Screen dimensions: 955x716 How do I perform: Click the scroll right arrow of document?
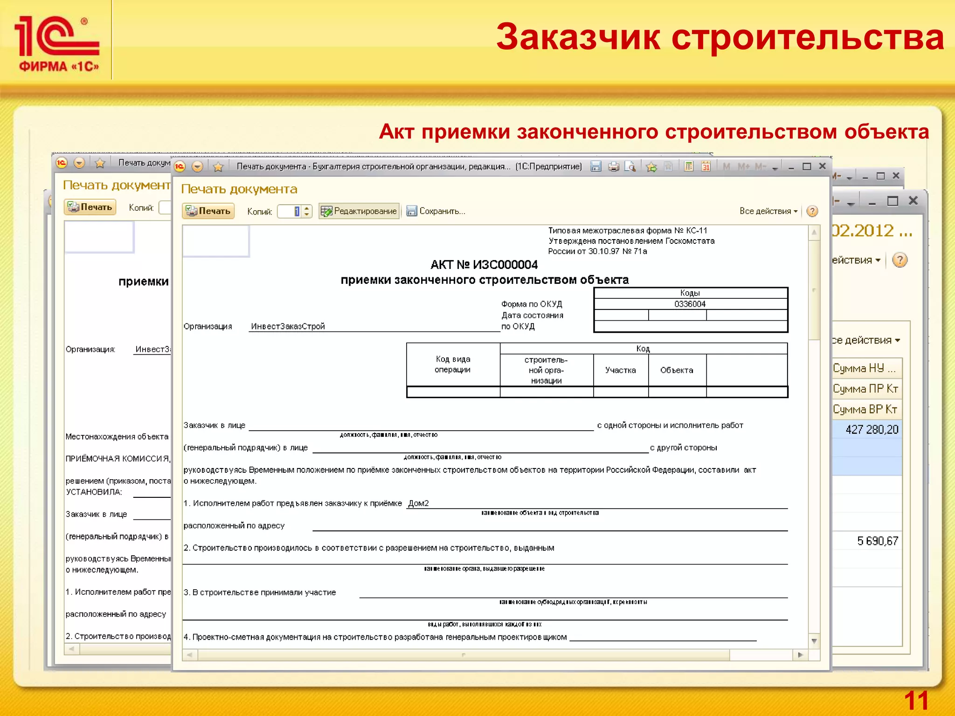click(x=800, y=654)
